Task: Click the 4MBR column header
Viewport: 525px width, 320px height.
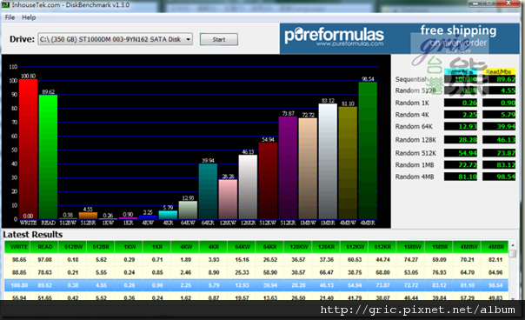Action: [495, 247]
